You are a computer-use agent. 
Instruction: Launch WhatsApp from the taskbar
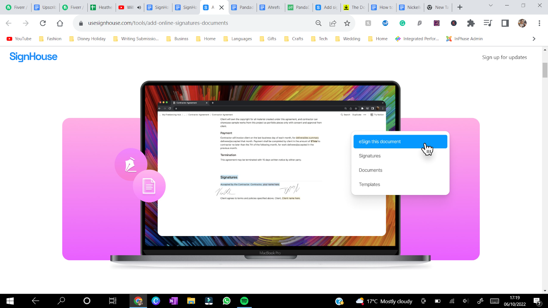point(226,301)
